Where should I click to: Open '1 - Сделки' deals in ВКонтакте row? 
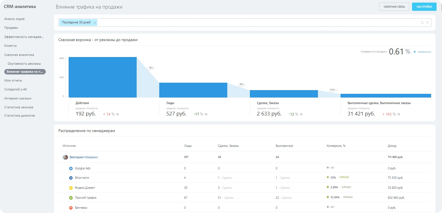click(x=225, y=178)
